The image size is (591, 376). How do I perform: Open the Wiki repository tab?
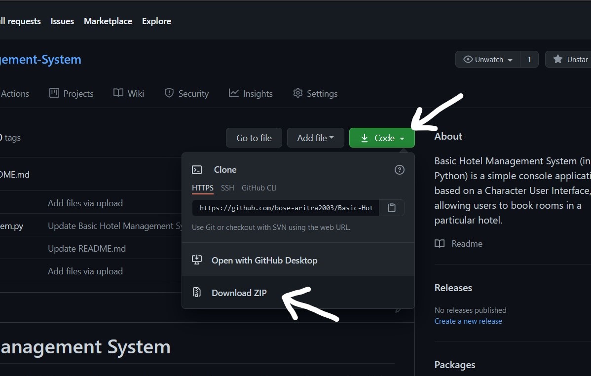[x=129, y=94]
